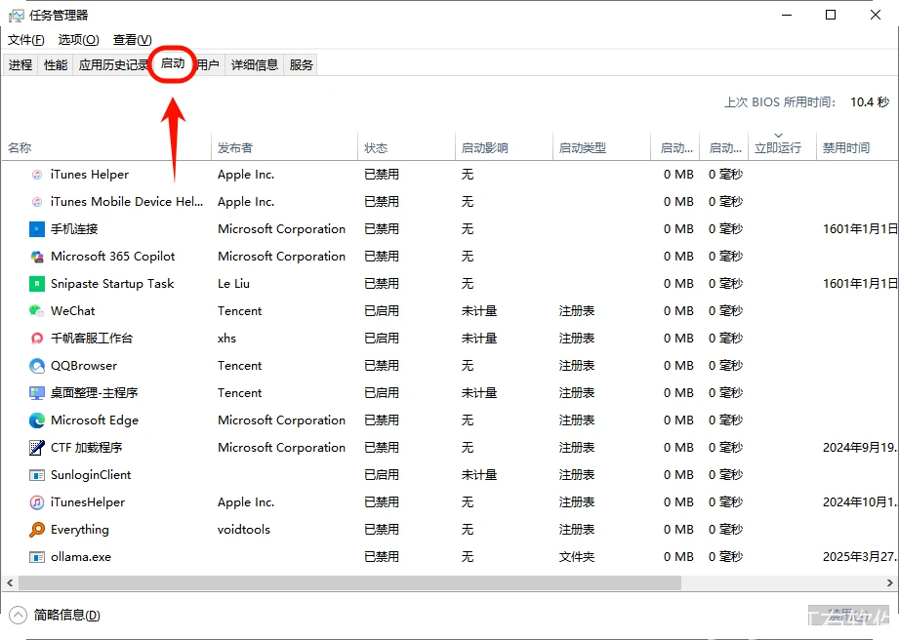
Task: Click the Everything search icon
Action: click(x=37, y=530)
